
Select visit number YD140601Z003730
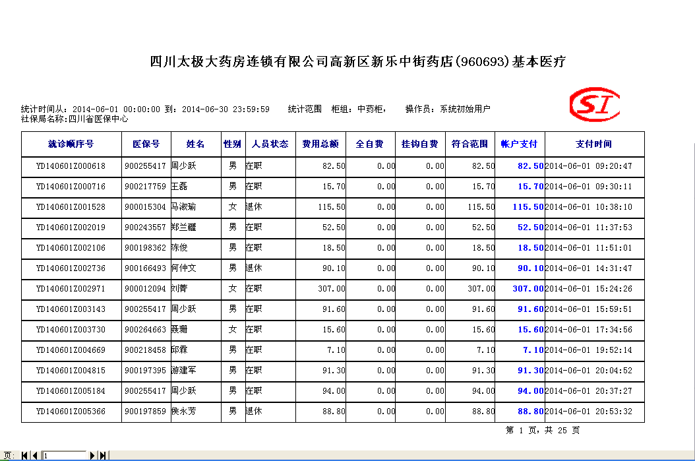pyautogui.click(x=71, y=329)
